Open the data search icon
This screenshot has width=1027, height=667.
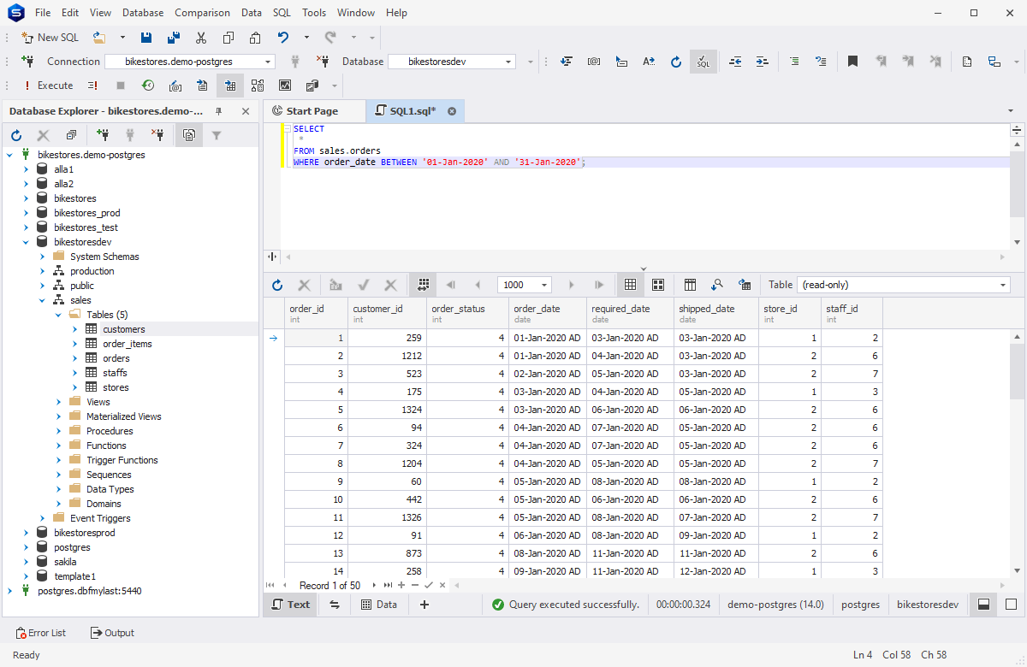click(x=717, y=285)
